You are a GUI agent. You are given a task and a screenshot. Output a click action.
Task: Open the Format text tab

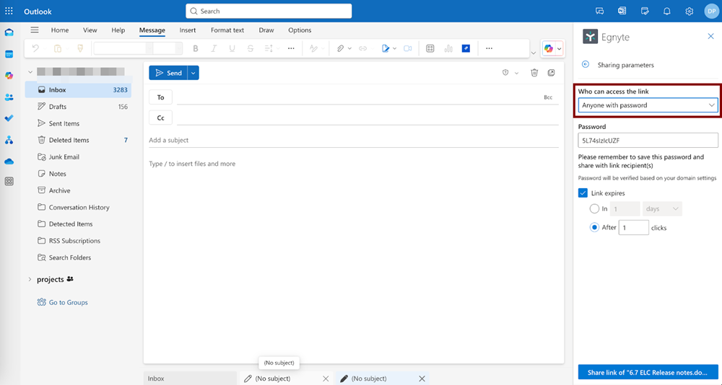[x=227, y=30]
